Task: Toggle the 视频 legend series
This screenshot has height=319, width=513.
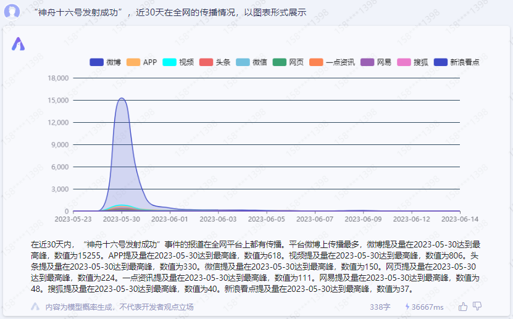Action: pos(178,62)
